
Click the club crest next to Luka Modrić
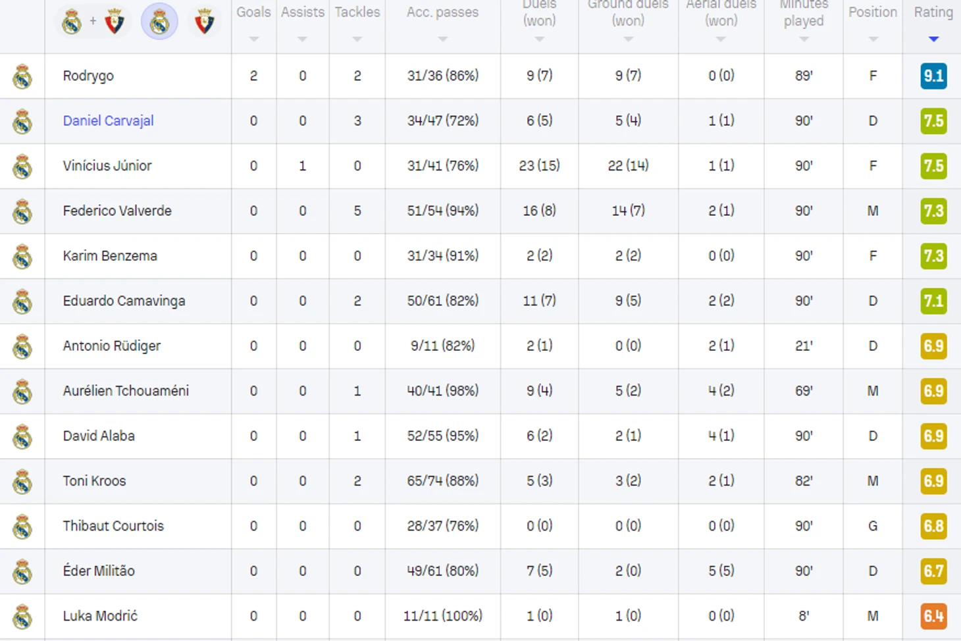pos(22,617)
